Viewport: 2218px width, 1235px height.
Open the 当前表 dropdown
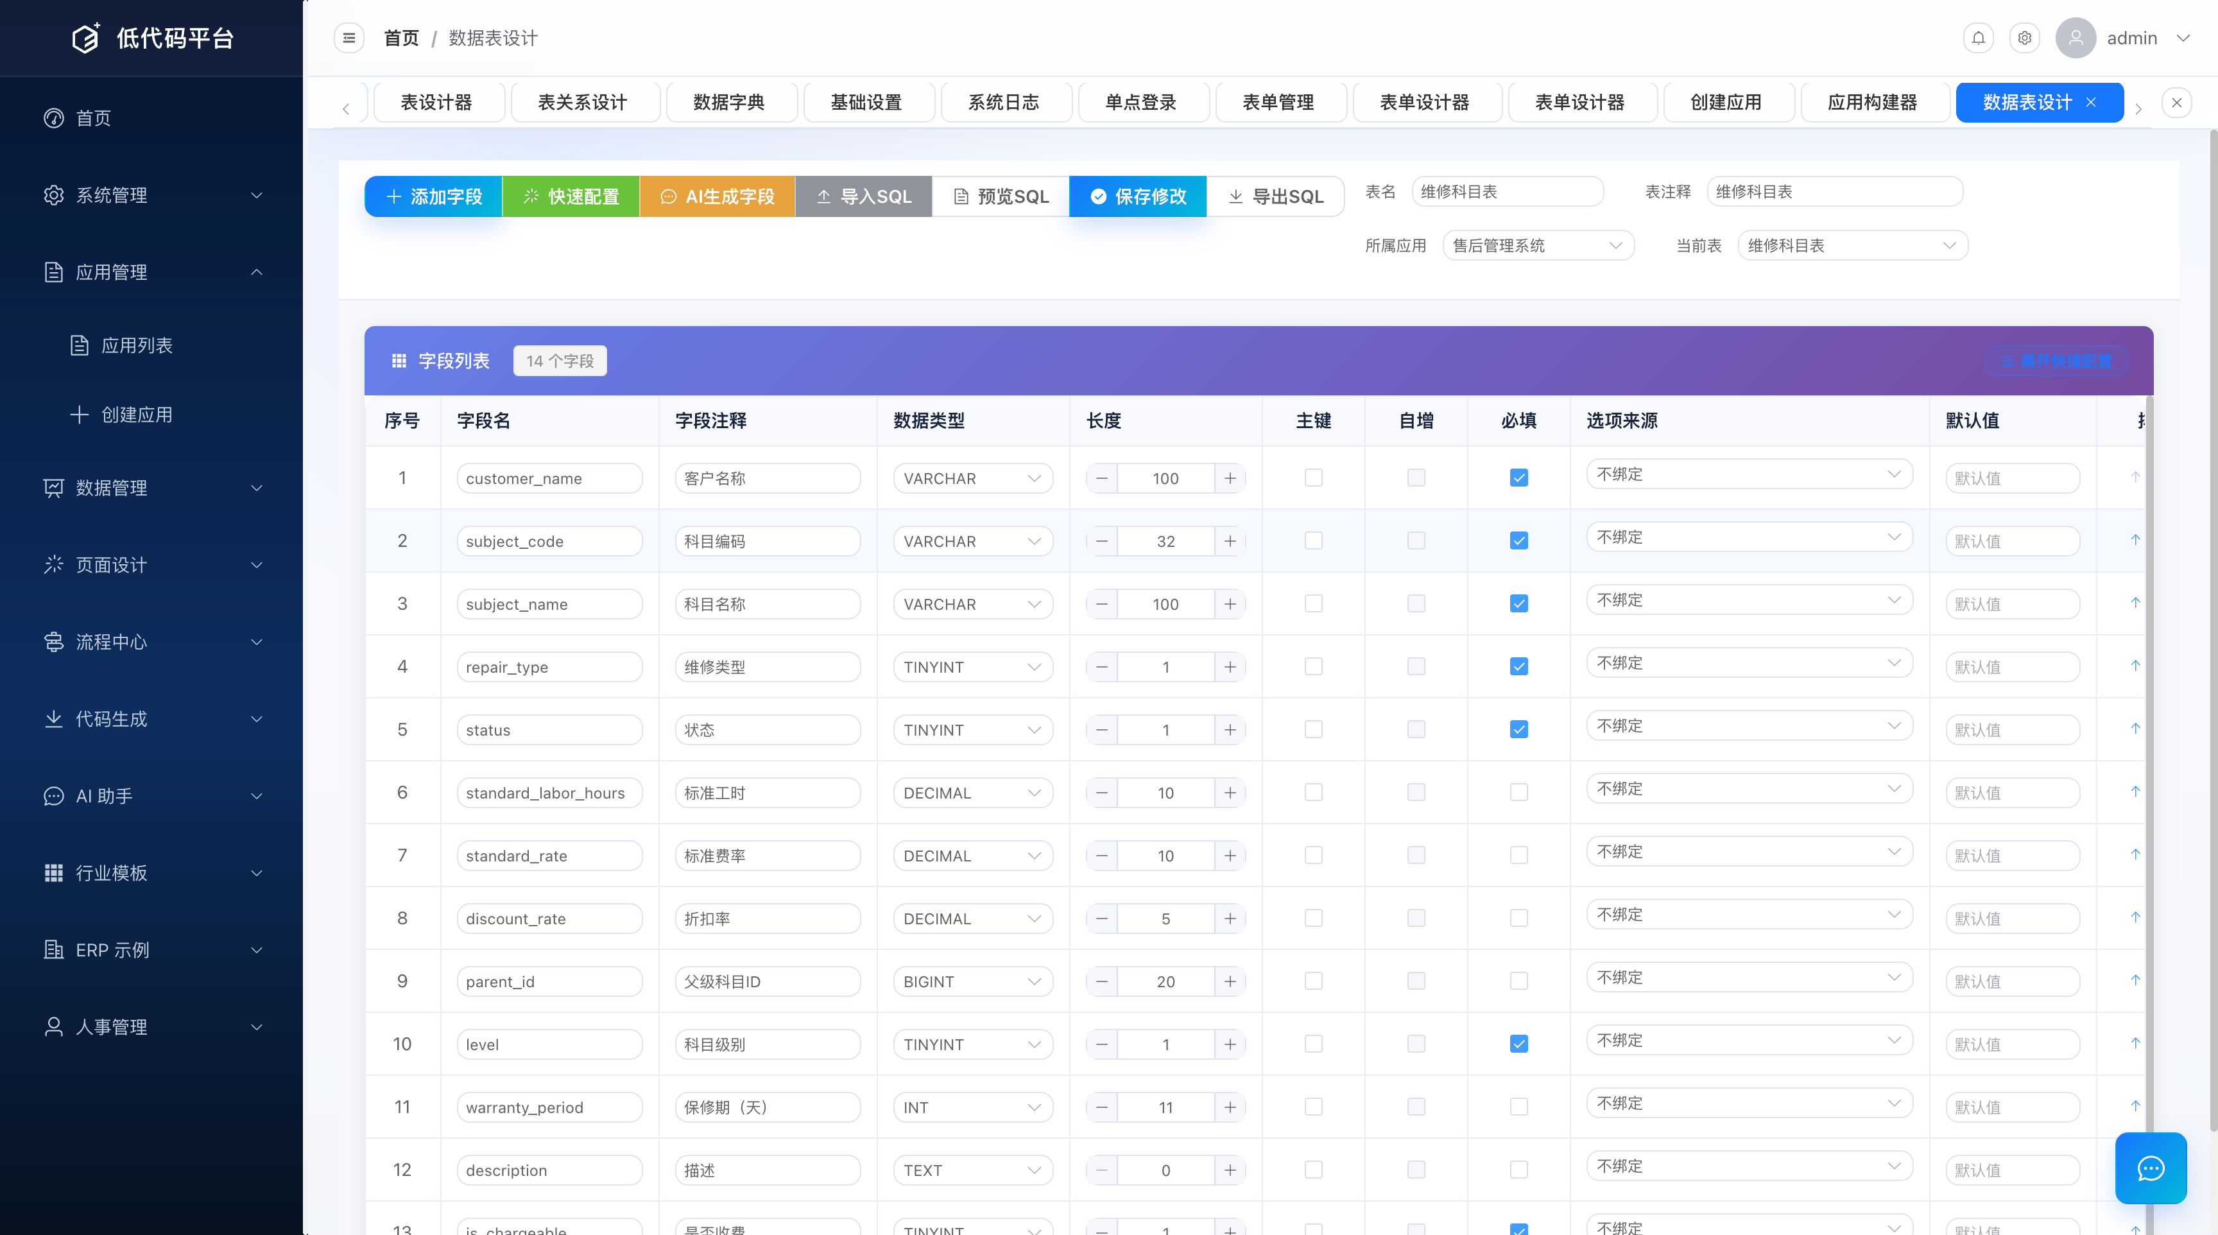(1853, 245)
